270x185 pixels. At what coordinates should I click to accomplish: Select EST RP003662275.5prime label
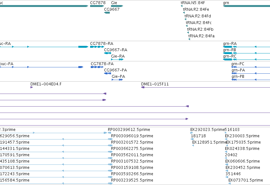tap(132, 149)
